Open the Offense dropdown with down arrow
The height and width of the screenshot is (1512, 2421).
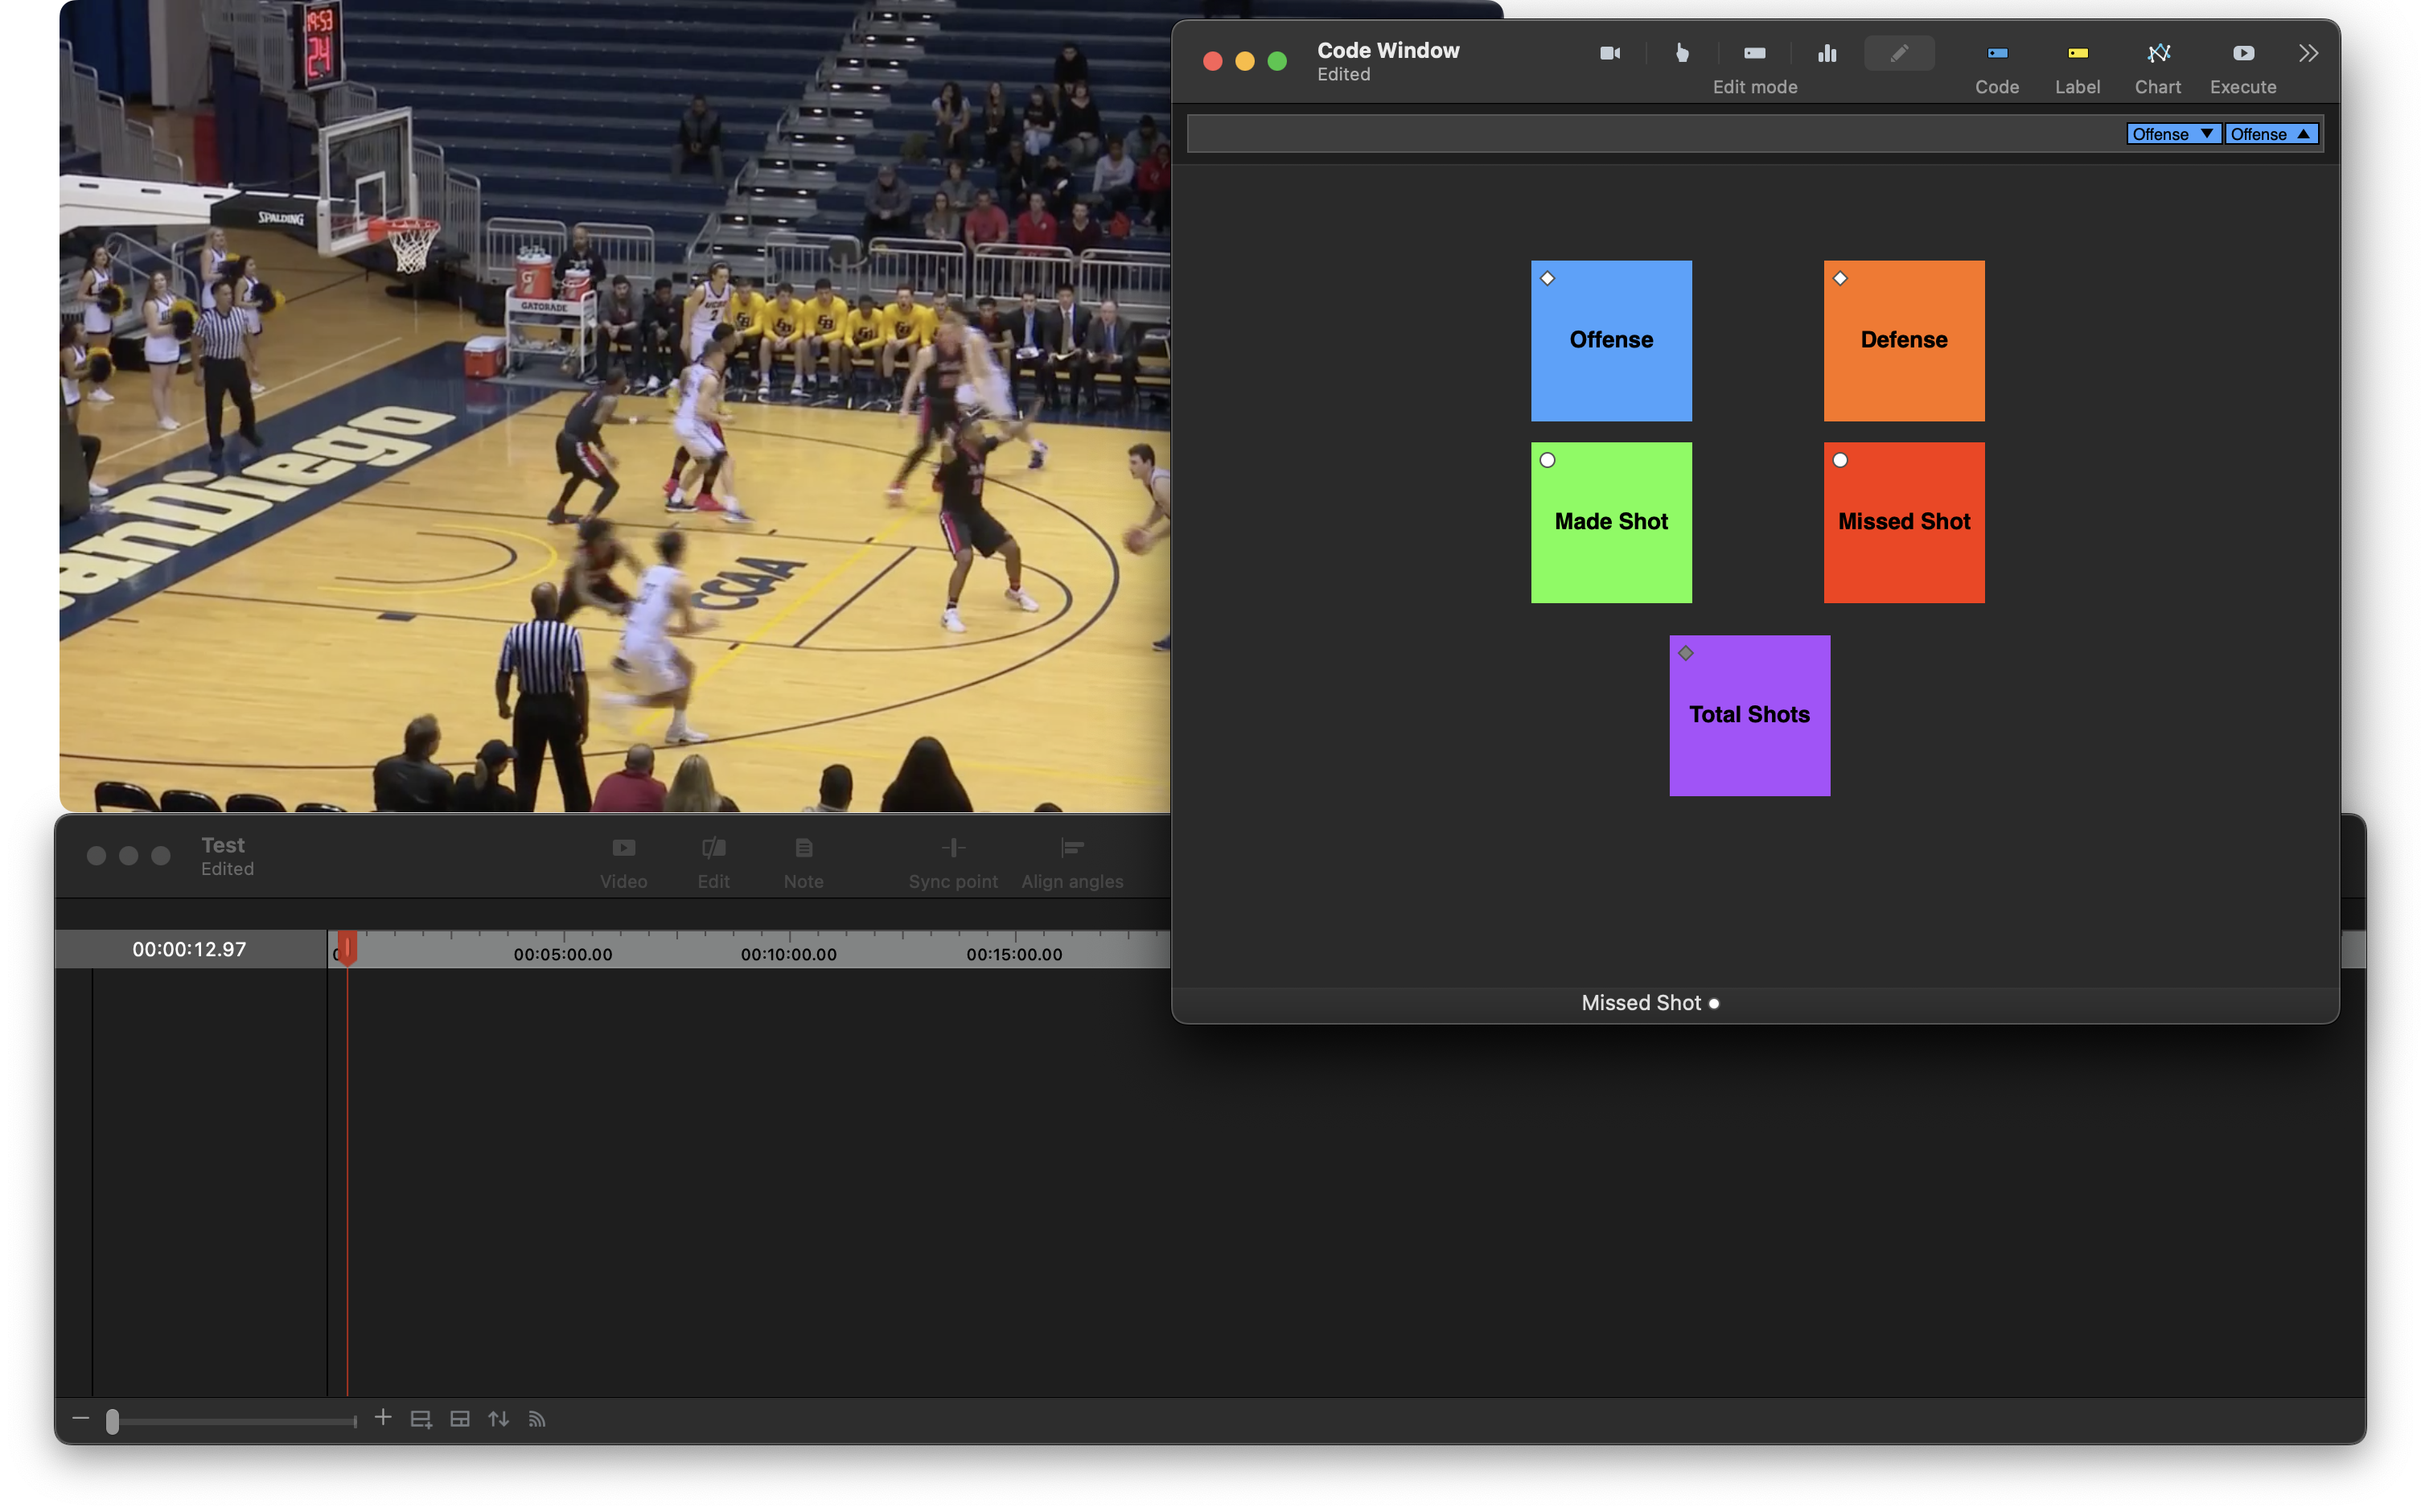point(2173,134)
